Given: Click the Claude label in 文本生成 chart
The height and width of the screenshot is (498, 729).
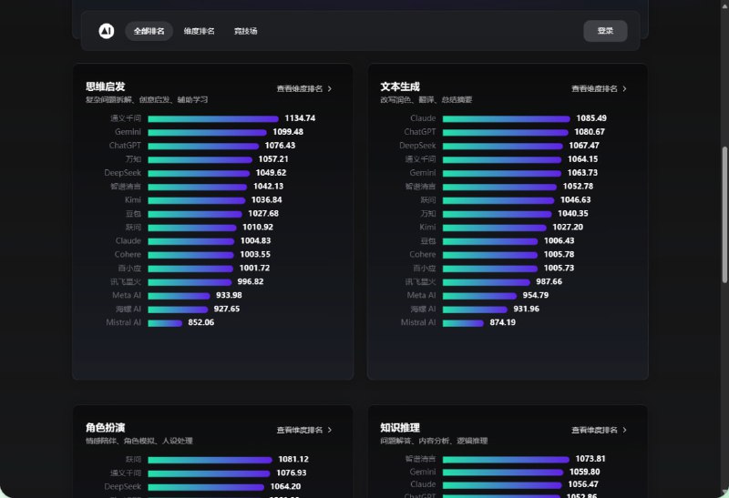Looking at the screenshot, I should tap(423, 118).
